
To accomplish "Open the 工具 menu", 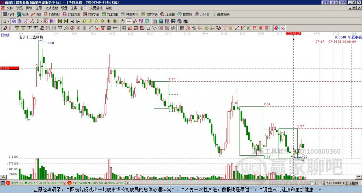I will tap(74, 8).
